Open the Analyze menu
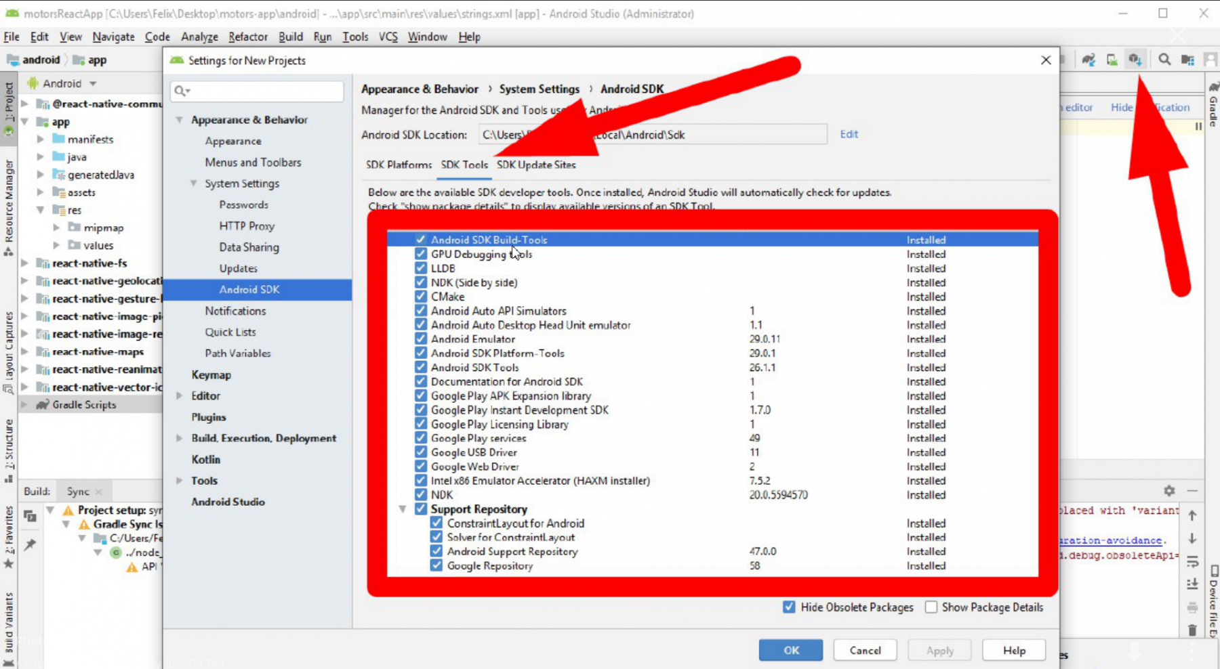The image size is (1220, 669). 199,37
